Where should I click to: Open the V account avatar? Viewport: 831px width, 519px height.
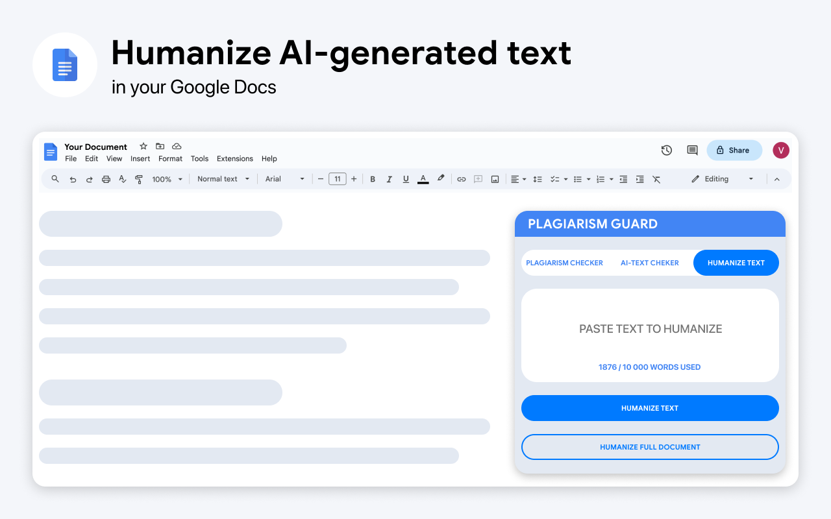click(781, 151)
